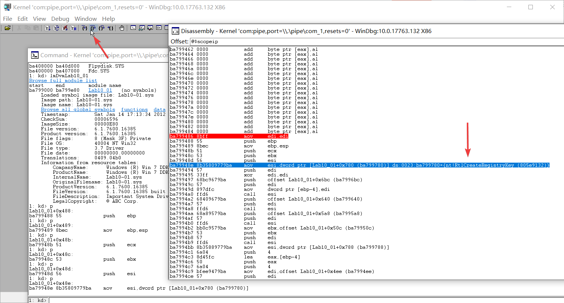Viewport: 564px width, 303px height.
Task: Open the Edit menu
Action: (23, 19)
